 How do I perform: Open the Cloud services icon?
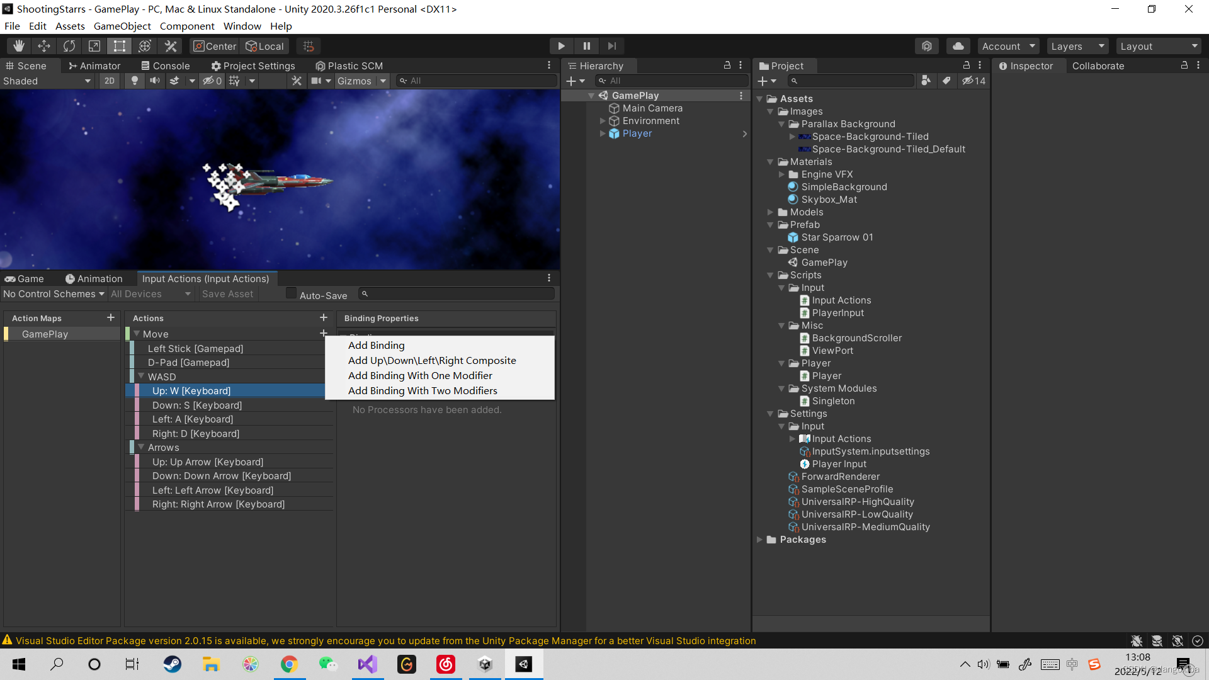(958, 46)
